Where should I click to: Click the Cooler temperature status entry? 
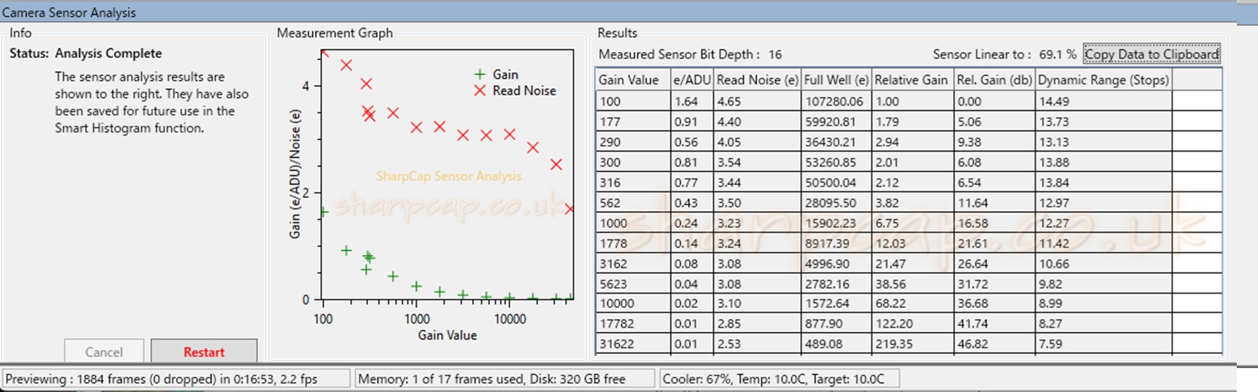(778, 378)
